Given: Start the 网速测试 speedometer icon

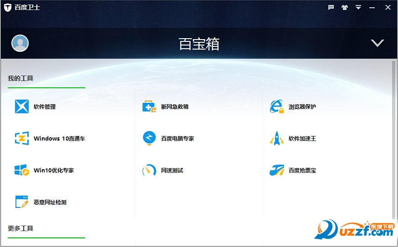Looking at the screenshot, I should click(x=149, y=171).
